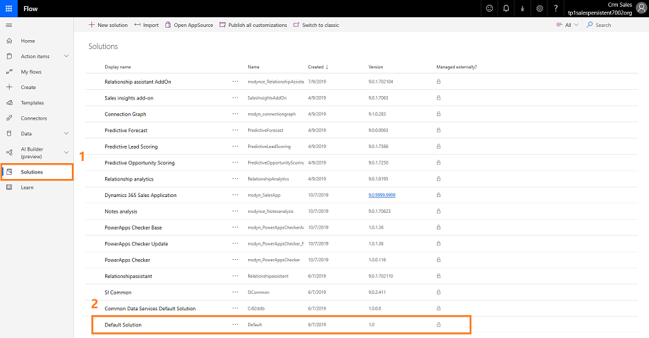Open Dynamics 365 Sales Application solution
Image resolution: width=649 pixels, height=338 pixels.
(140, 196)
